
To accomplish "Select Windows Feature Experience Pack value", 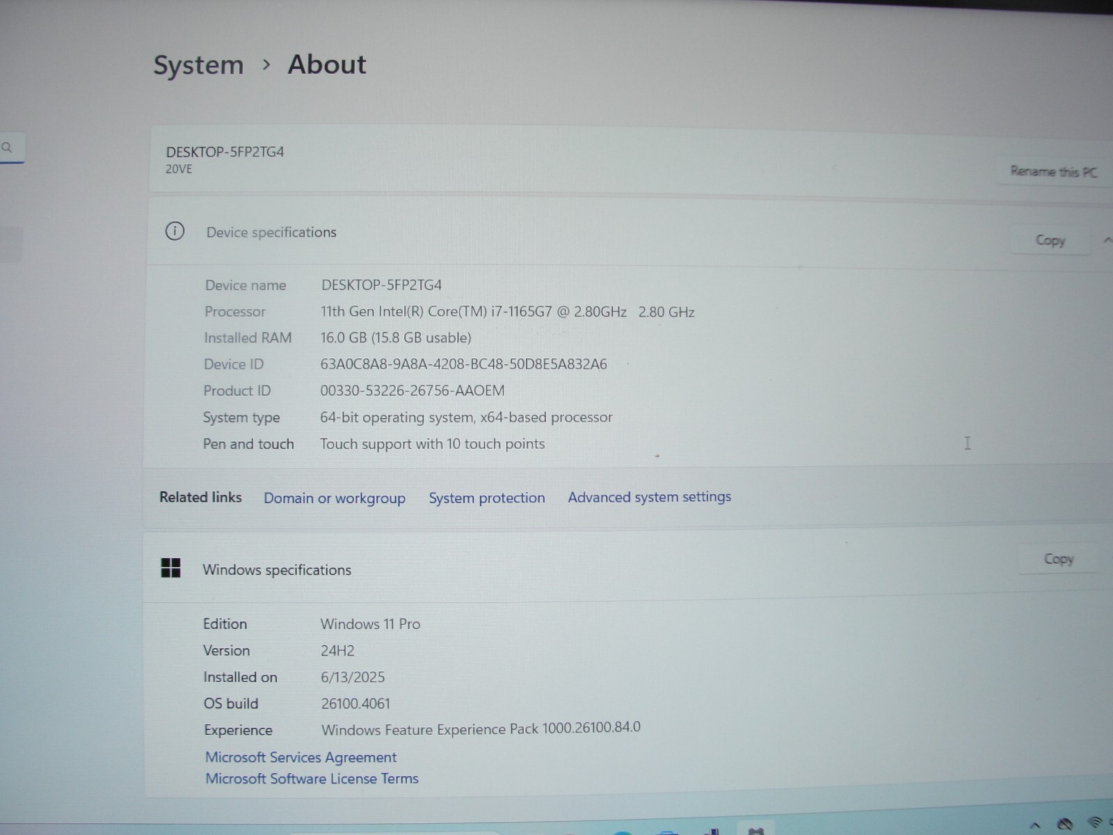I will point(481,729).
